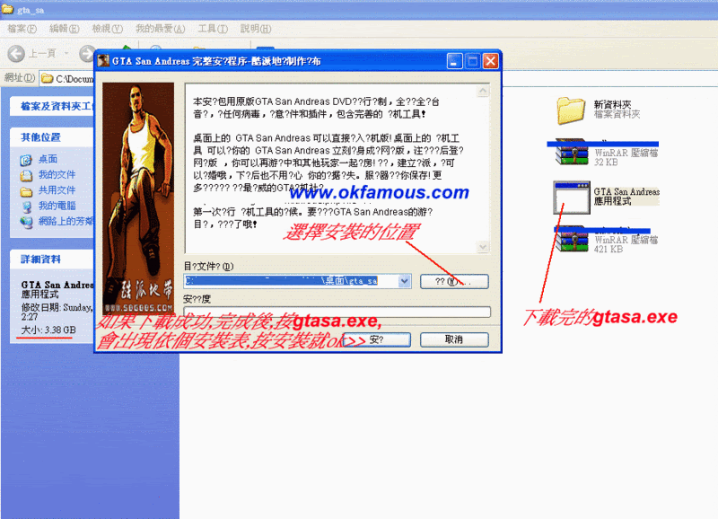Open 我的文件 from other places
Viewport: 718px width, 519px height.
point(57,174)
